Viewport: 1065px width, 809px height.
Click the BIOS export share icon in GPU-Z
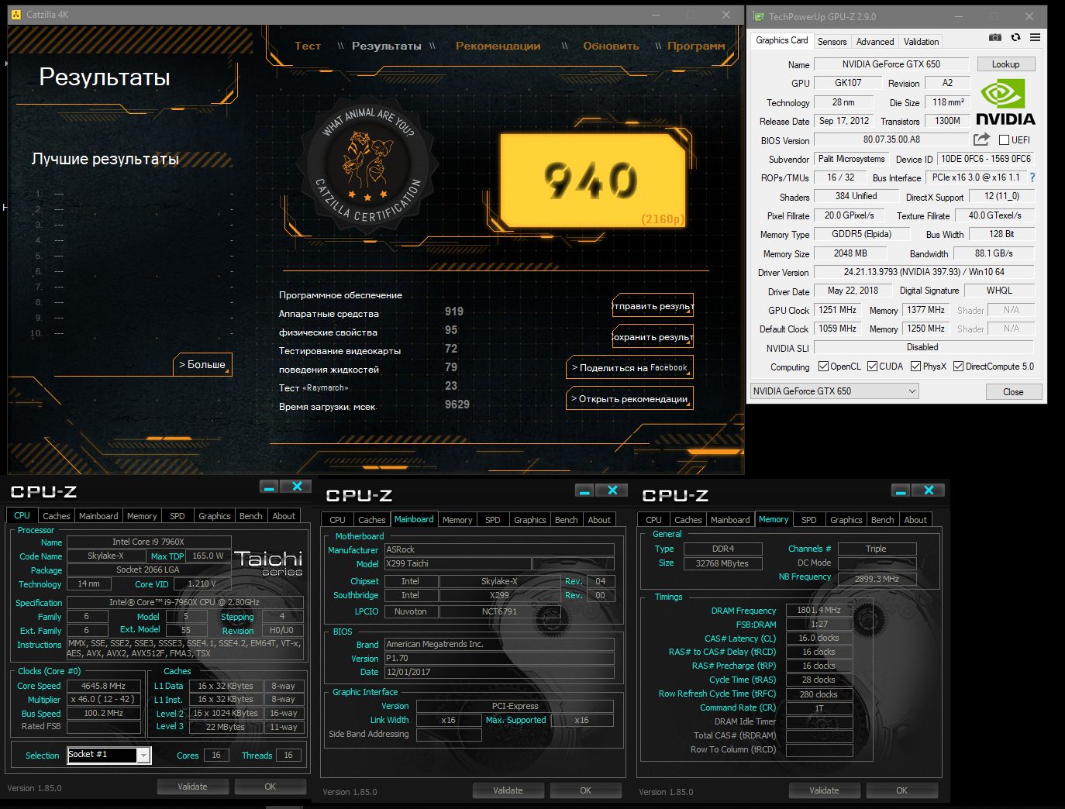pyautogui.click(x=982, y=139)
